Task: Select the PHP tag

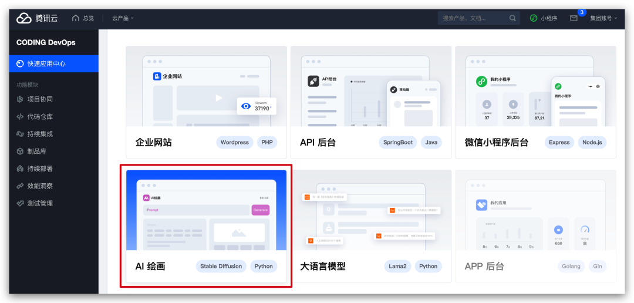Action: (267, 142)
